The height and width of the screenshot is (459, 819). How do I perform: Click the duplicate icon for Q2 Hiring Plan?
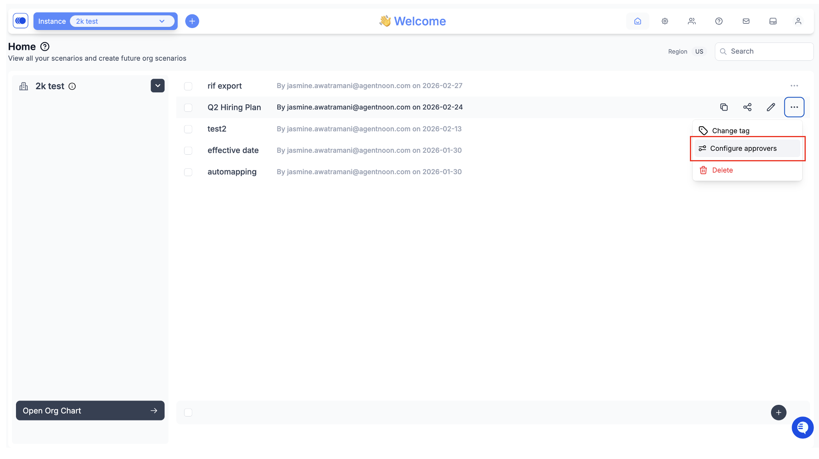pyautogui.click(x=724, y=107)
